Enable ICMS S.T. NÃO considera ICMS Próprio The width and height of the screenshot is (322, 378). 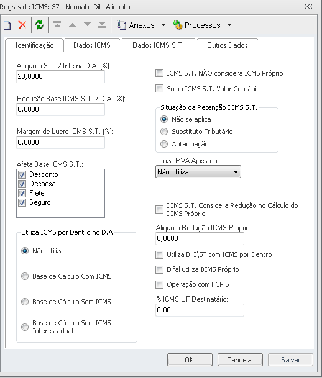[x=159, y=73]
